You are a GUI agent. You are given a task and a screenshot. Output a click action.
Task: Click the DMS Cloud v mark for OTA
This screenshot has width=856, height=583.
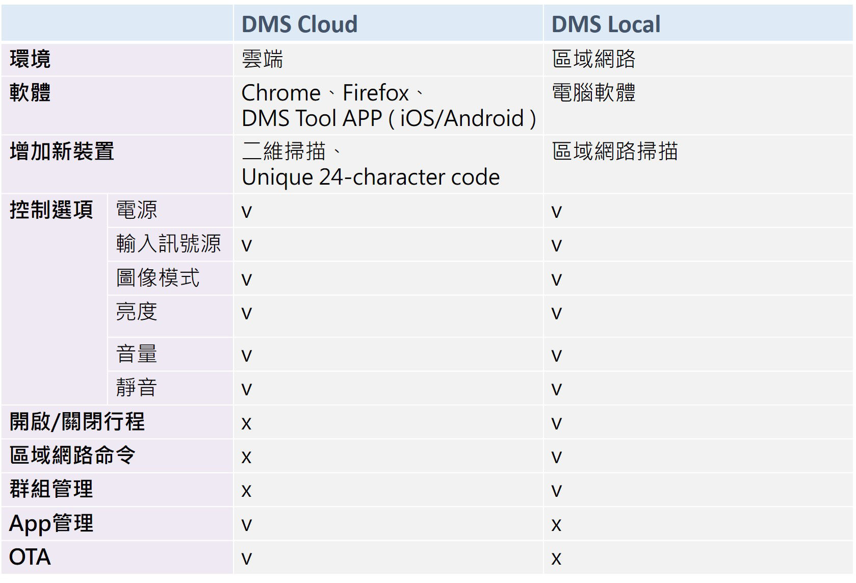tap(247, 559)
